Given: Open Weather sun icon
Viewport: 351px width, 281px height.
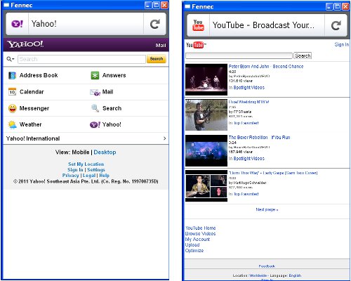Looking at the screenshot, I should click(12, 124).
